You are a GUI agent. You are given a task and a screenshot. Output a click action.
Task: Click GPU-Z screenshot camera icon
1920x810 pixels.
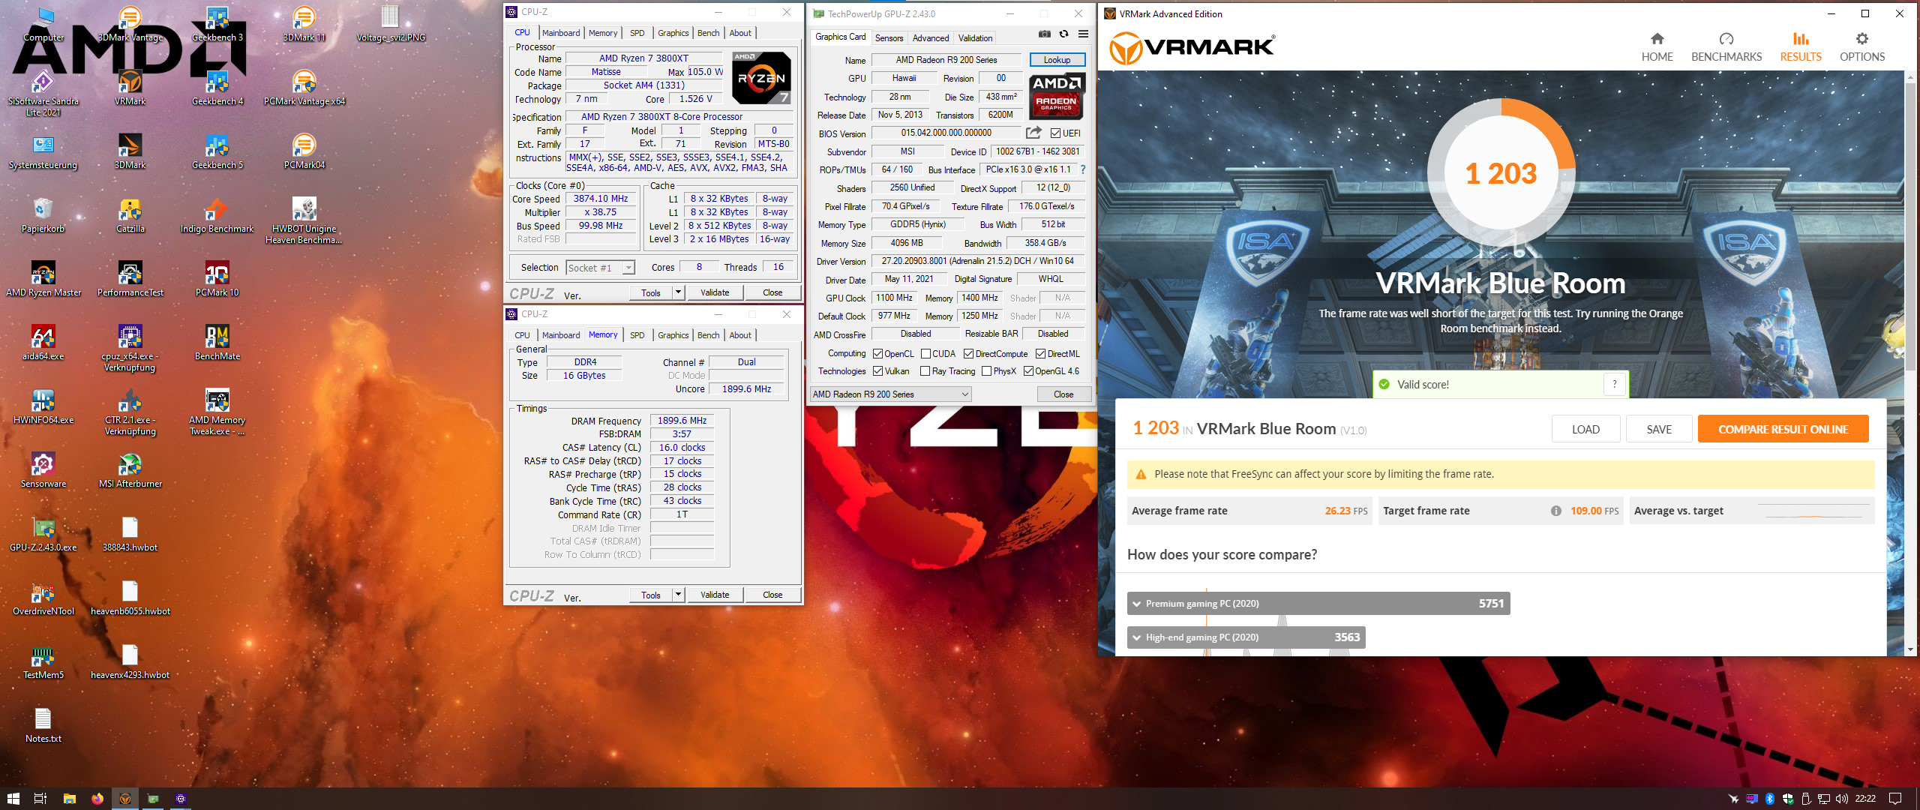pos(1045,34)
